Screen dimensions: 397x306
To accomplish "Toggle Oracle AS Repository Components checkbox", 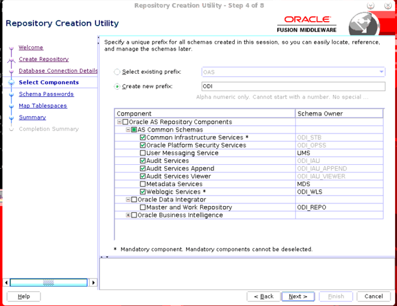I will point(125,122).
